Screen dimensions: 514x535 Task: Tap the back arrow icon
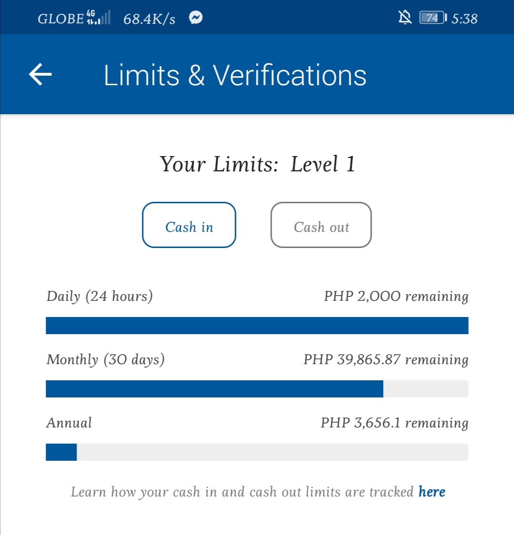pos(40,74)
